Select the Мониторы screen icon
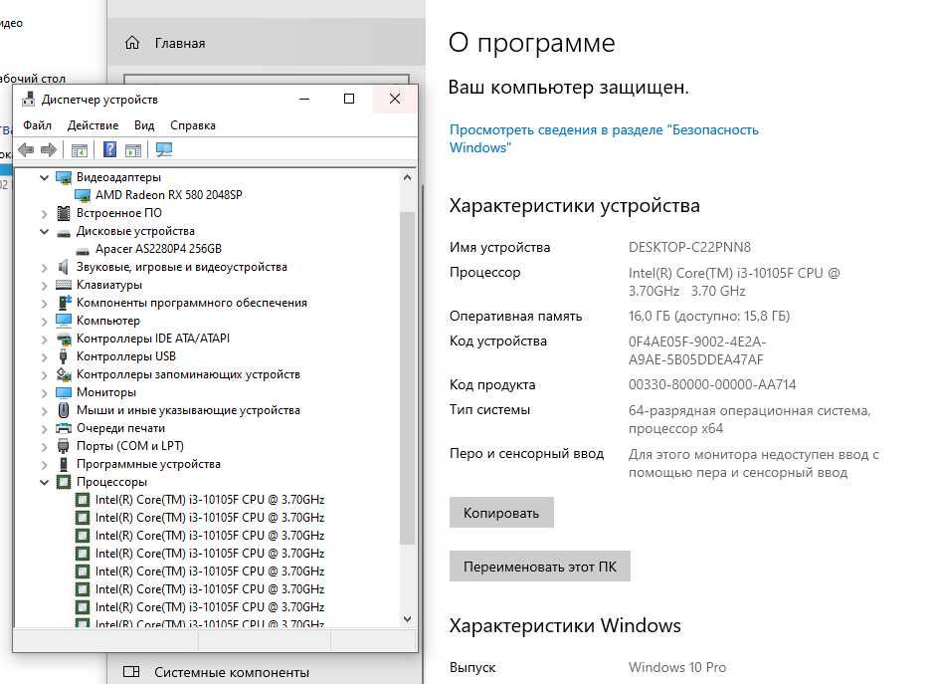The width and height of the screenshot is (936, 684). (x=64, y=392)
